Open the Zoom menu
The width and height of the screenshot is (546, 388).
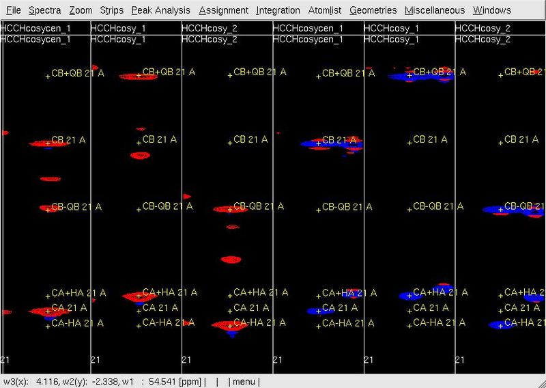point(81,10)
